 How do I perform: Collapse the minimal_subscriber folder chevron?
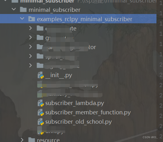pos(14,9)
